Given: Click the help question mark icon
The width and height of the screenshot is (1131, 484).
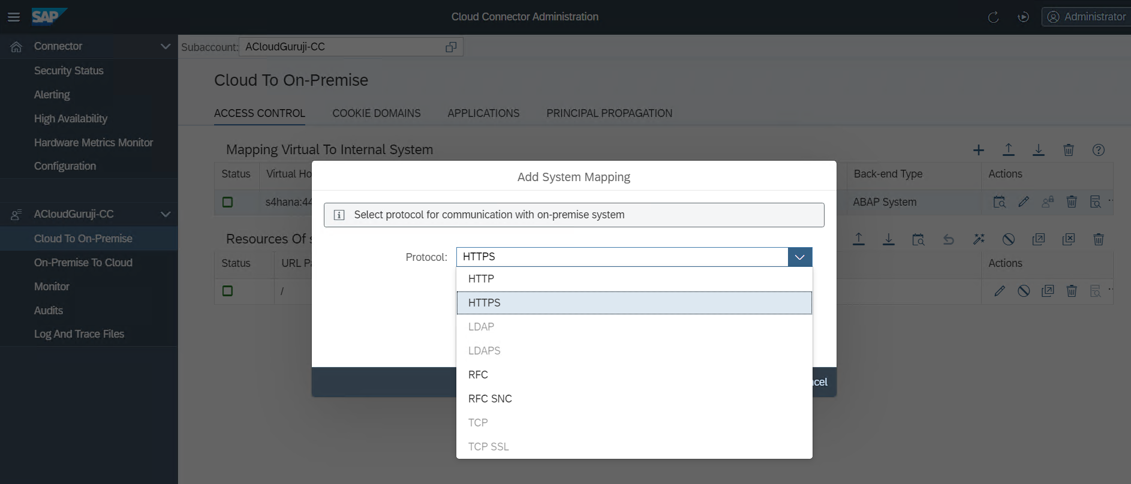Looking at the screenshot, I should click(1098, 150).
